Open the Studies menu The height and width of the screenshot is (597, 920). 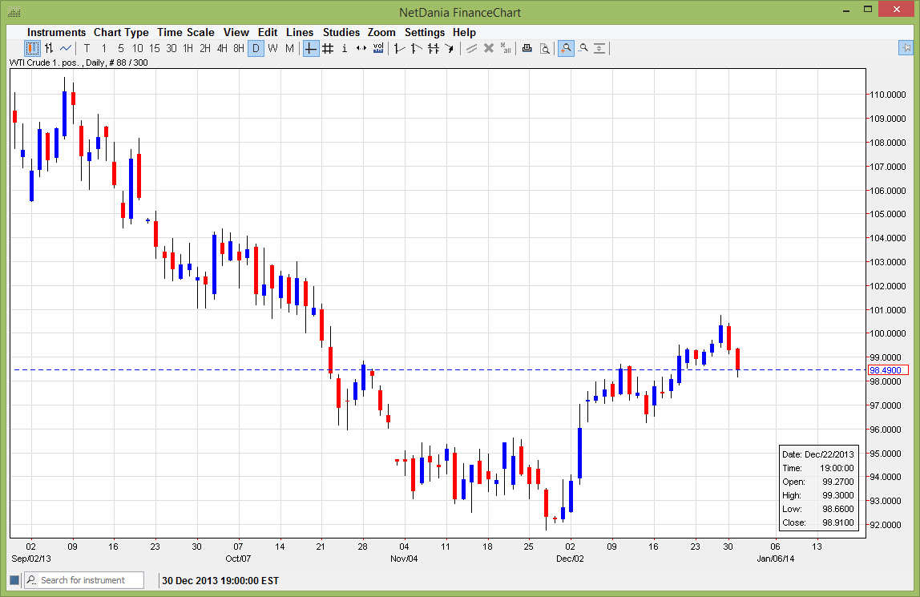pyautogui.click(x=341, y=32)
